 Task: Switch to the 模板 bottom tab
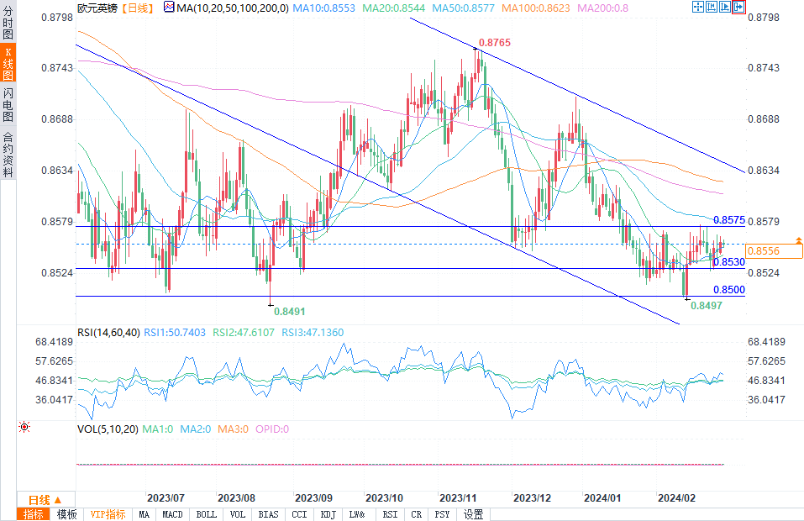(66, 514)
